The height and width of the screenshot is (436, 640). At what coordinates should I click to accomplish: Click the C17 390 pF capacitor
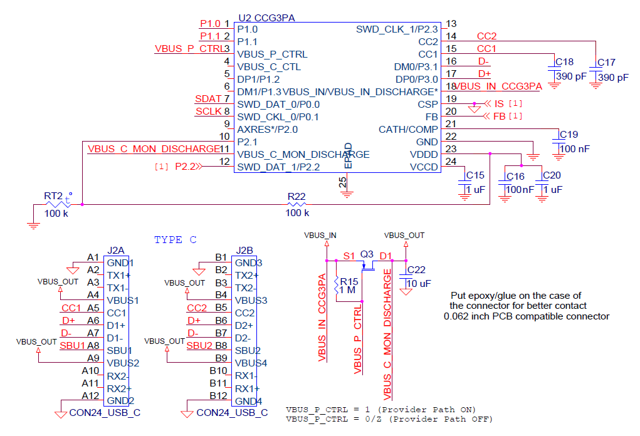tap(596, 70)
